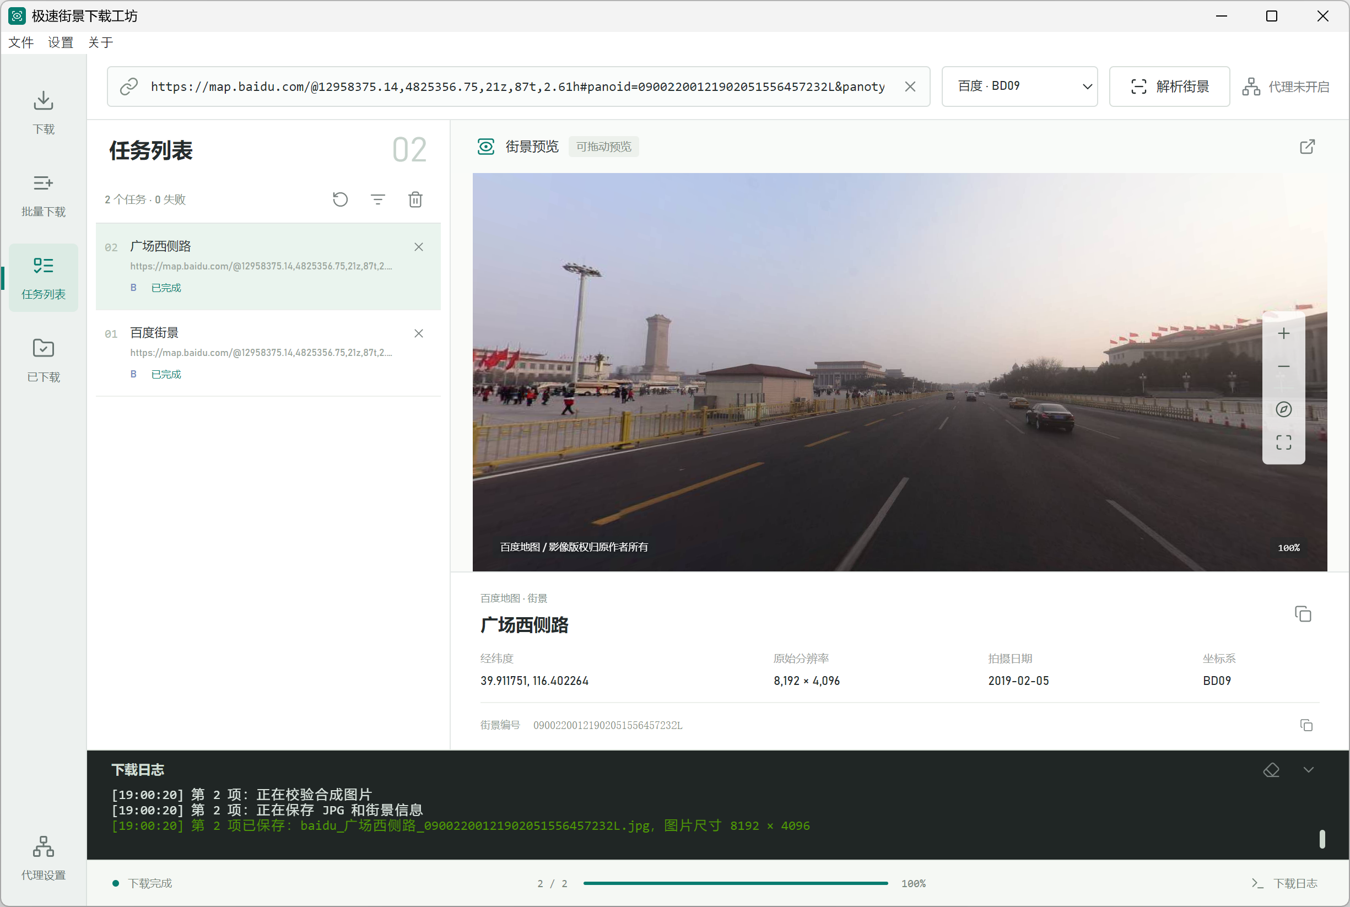Click the link icon in URL field
Image resolution: width=1350 pixels, height=907 pixels.
[128, 87]
